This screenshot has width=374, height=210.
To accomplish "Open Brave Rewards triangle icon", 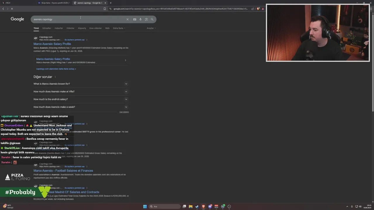I will pos(263,9).
